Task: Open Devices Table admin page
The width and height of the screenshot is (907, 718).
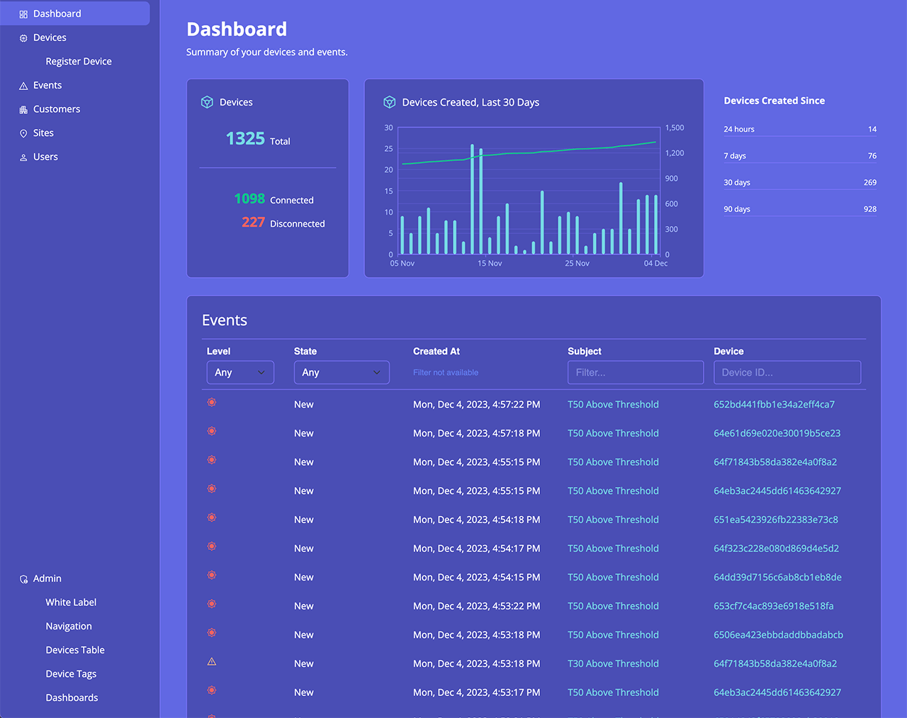Action: (x=75, y=650)
